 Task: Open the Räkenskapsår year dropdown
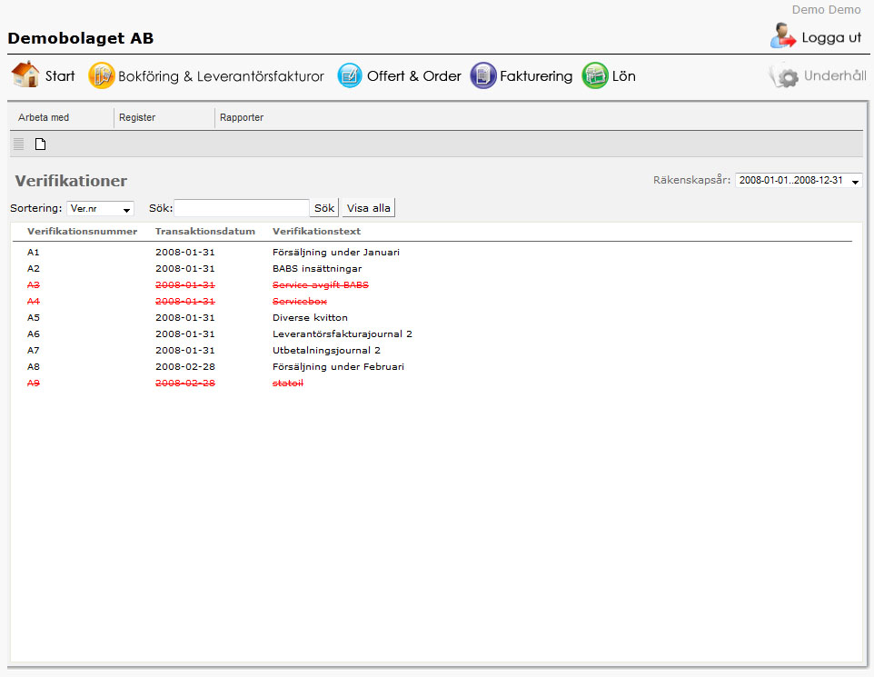799,181
